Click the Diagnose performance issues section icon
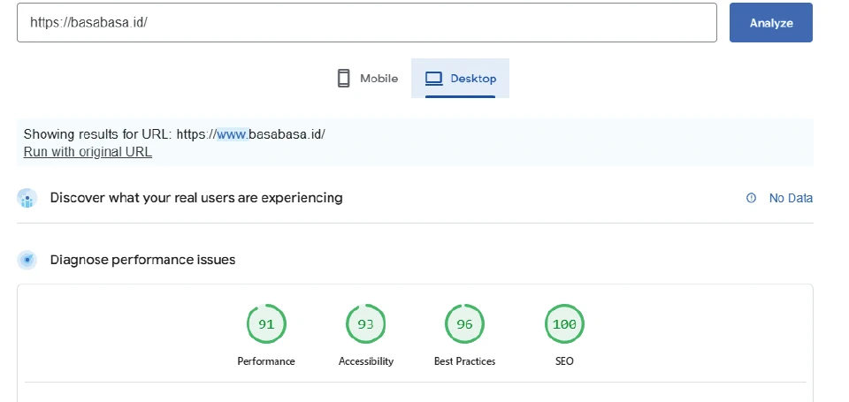849x402 pixels. point(27,260)
